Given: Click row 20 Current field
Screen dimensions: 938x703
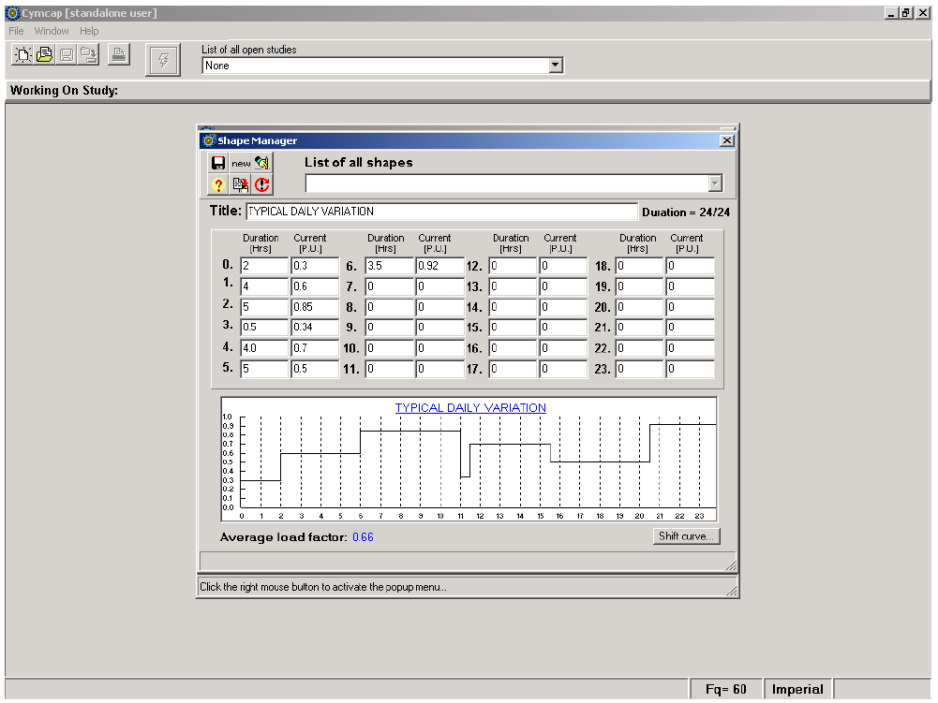Looking at the screenshot, I should tap(691, 307).
